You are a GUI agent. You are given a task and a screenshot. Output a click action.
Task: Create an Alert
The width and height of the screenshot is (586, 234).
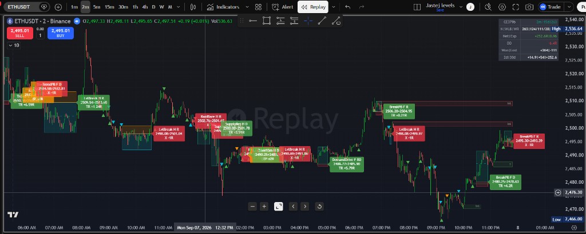pyautogui.click(x=283, y=7)
